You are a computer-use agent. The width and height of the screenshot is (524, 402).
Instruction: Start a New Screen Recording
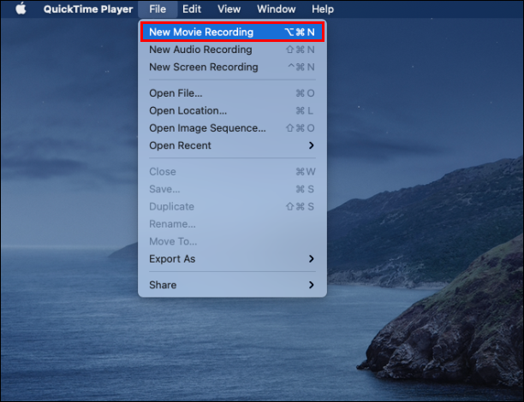tap(232, 67)
